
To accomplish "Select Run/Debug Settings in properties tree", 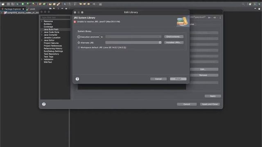I will pos(53,51).
